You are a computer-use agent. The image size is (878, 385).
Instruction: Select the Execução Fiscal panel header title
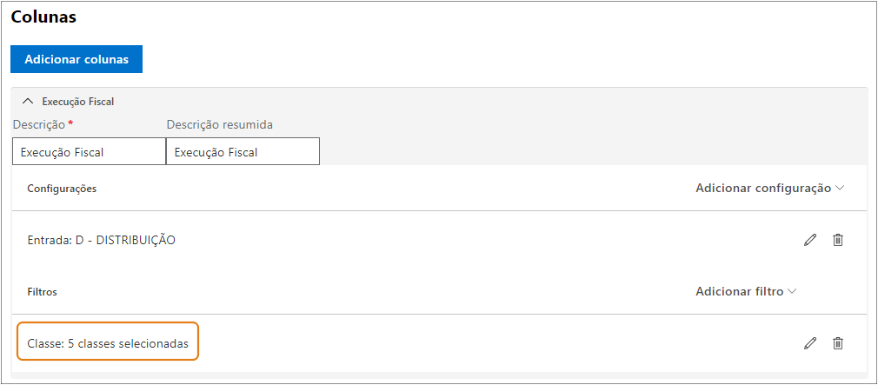79,102
